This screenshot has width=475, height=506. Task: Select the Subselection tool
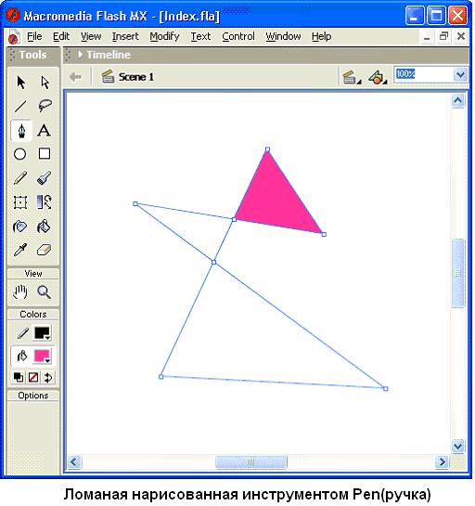coord(45,83)
